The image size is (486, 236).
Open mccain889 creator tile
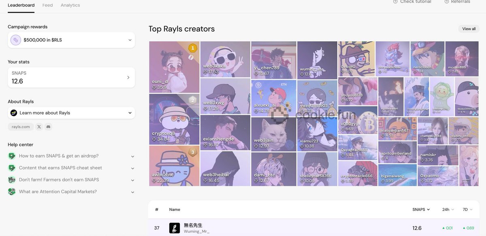coord(462,59)
